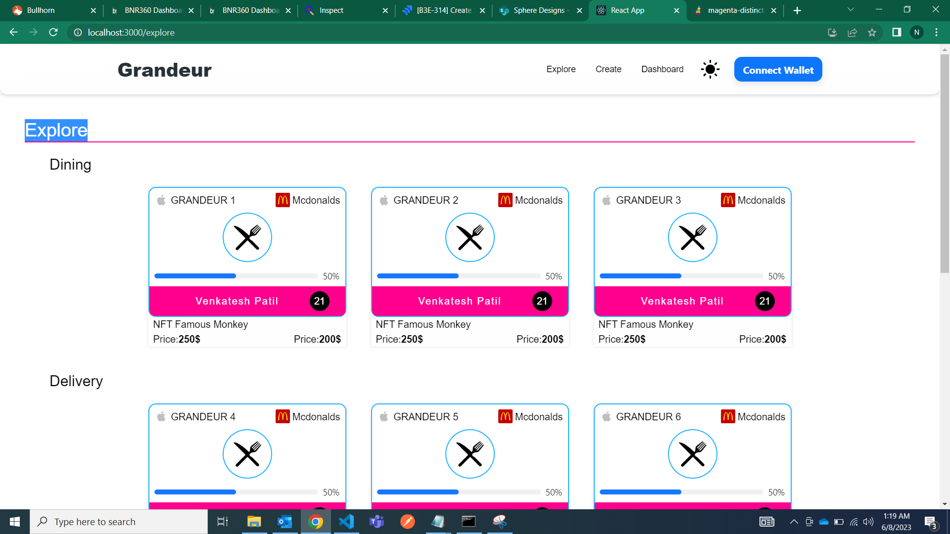Expand the tab search chevron
950x534 pixels.
[851, 9]
